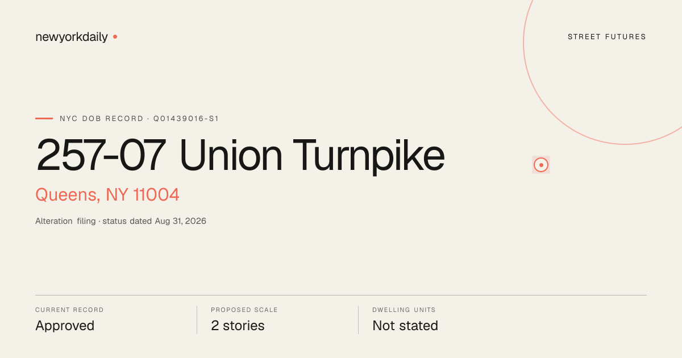Screen dimensions: 682x358
Task: Click the 257-07 Union Turnpike headline
Action: (240, 155)
